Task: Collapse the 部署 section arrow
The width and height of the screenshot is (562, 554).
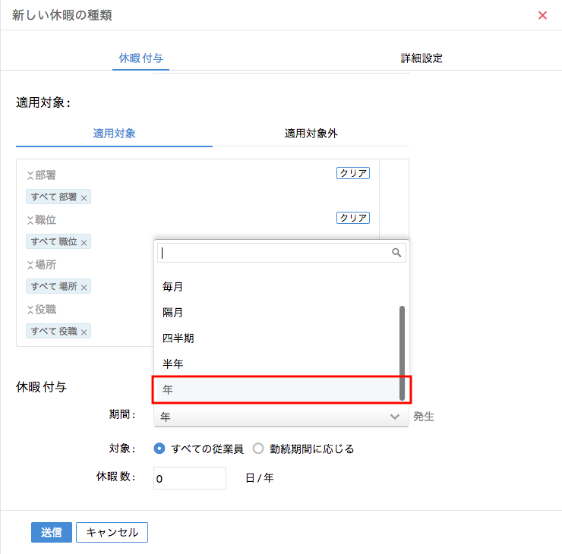Action: click(x=30, y=175)
